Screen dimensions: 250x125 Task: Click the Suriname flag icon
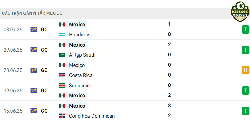(x=62, y=85)
